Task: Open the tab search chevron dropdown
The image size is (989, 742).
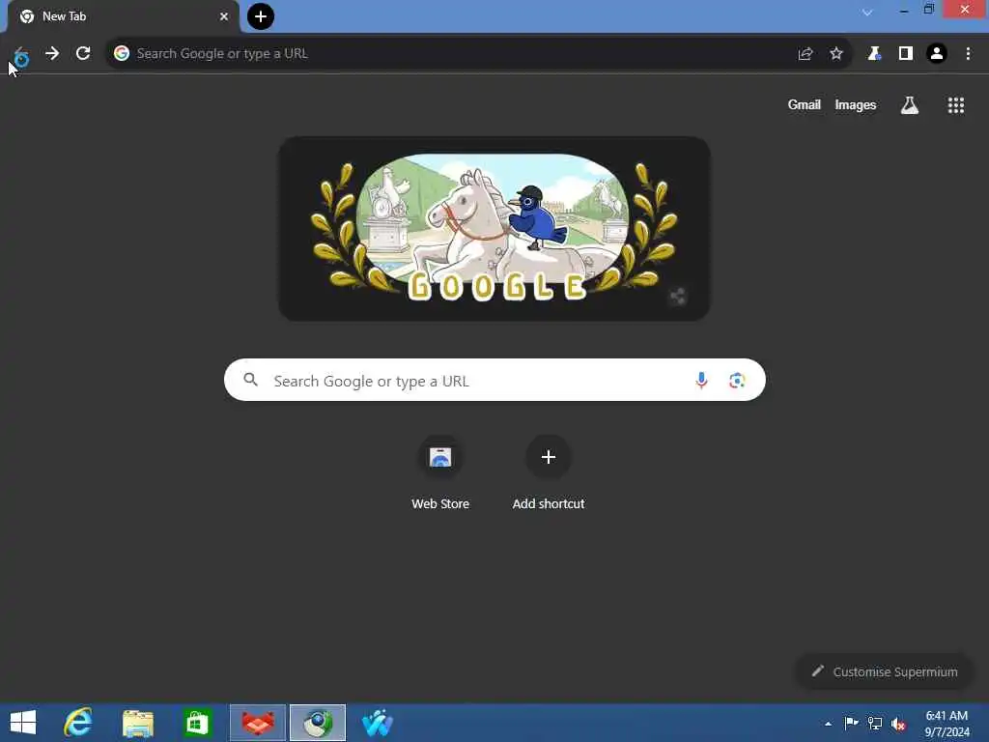Action: click(867, 12)
